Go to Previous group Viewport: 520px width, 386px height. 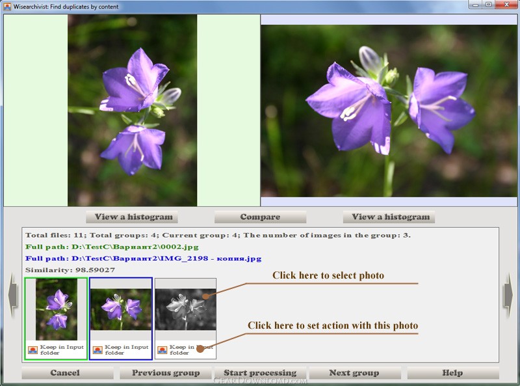(x=166, y=373)
